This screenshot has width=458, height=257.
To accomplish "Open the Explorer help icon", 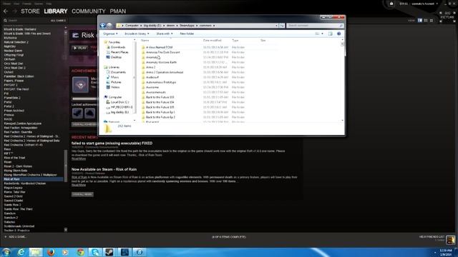I will coord(338,34).
